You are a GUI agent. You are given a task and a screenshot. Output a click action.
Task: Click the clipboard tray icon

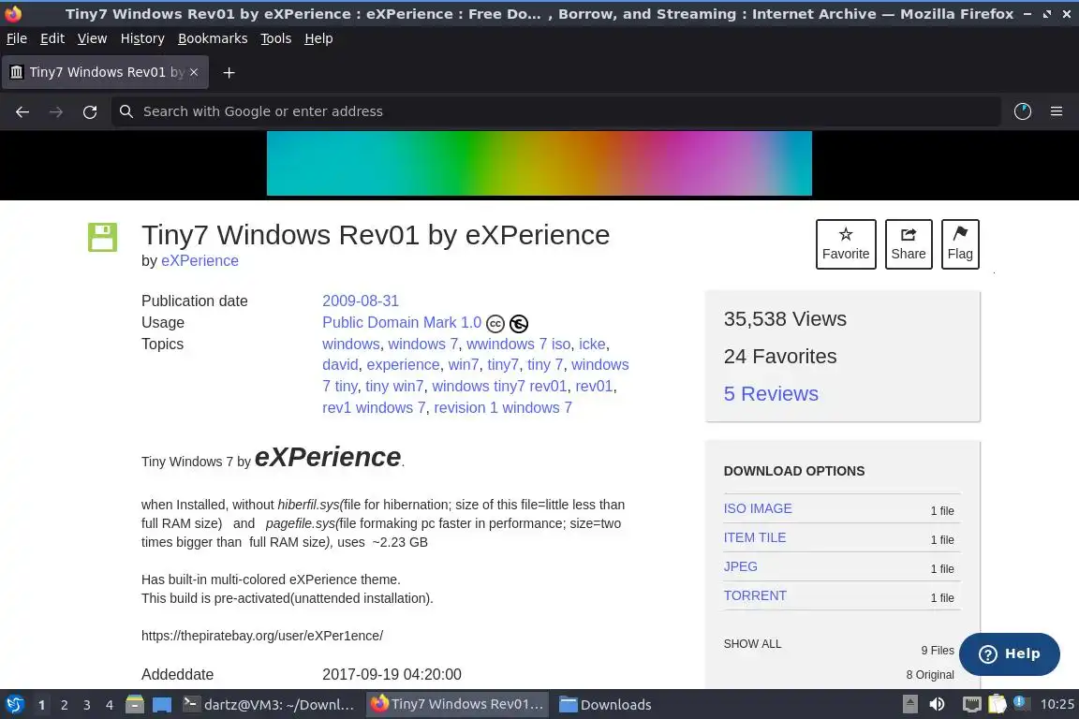(x=998, y=705)
